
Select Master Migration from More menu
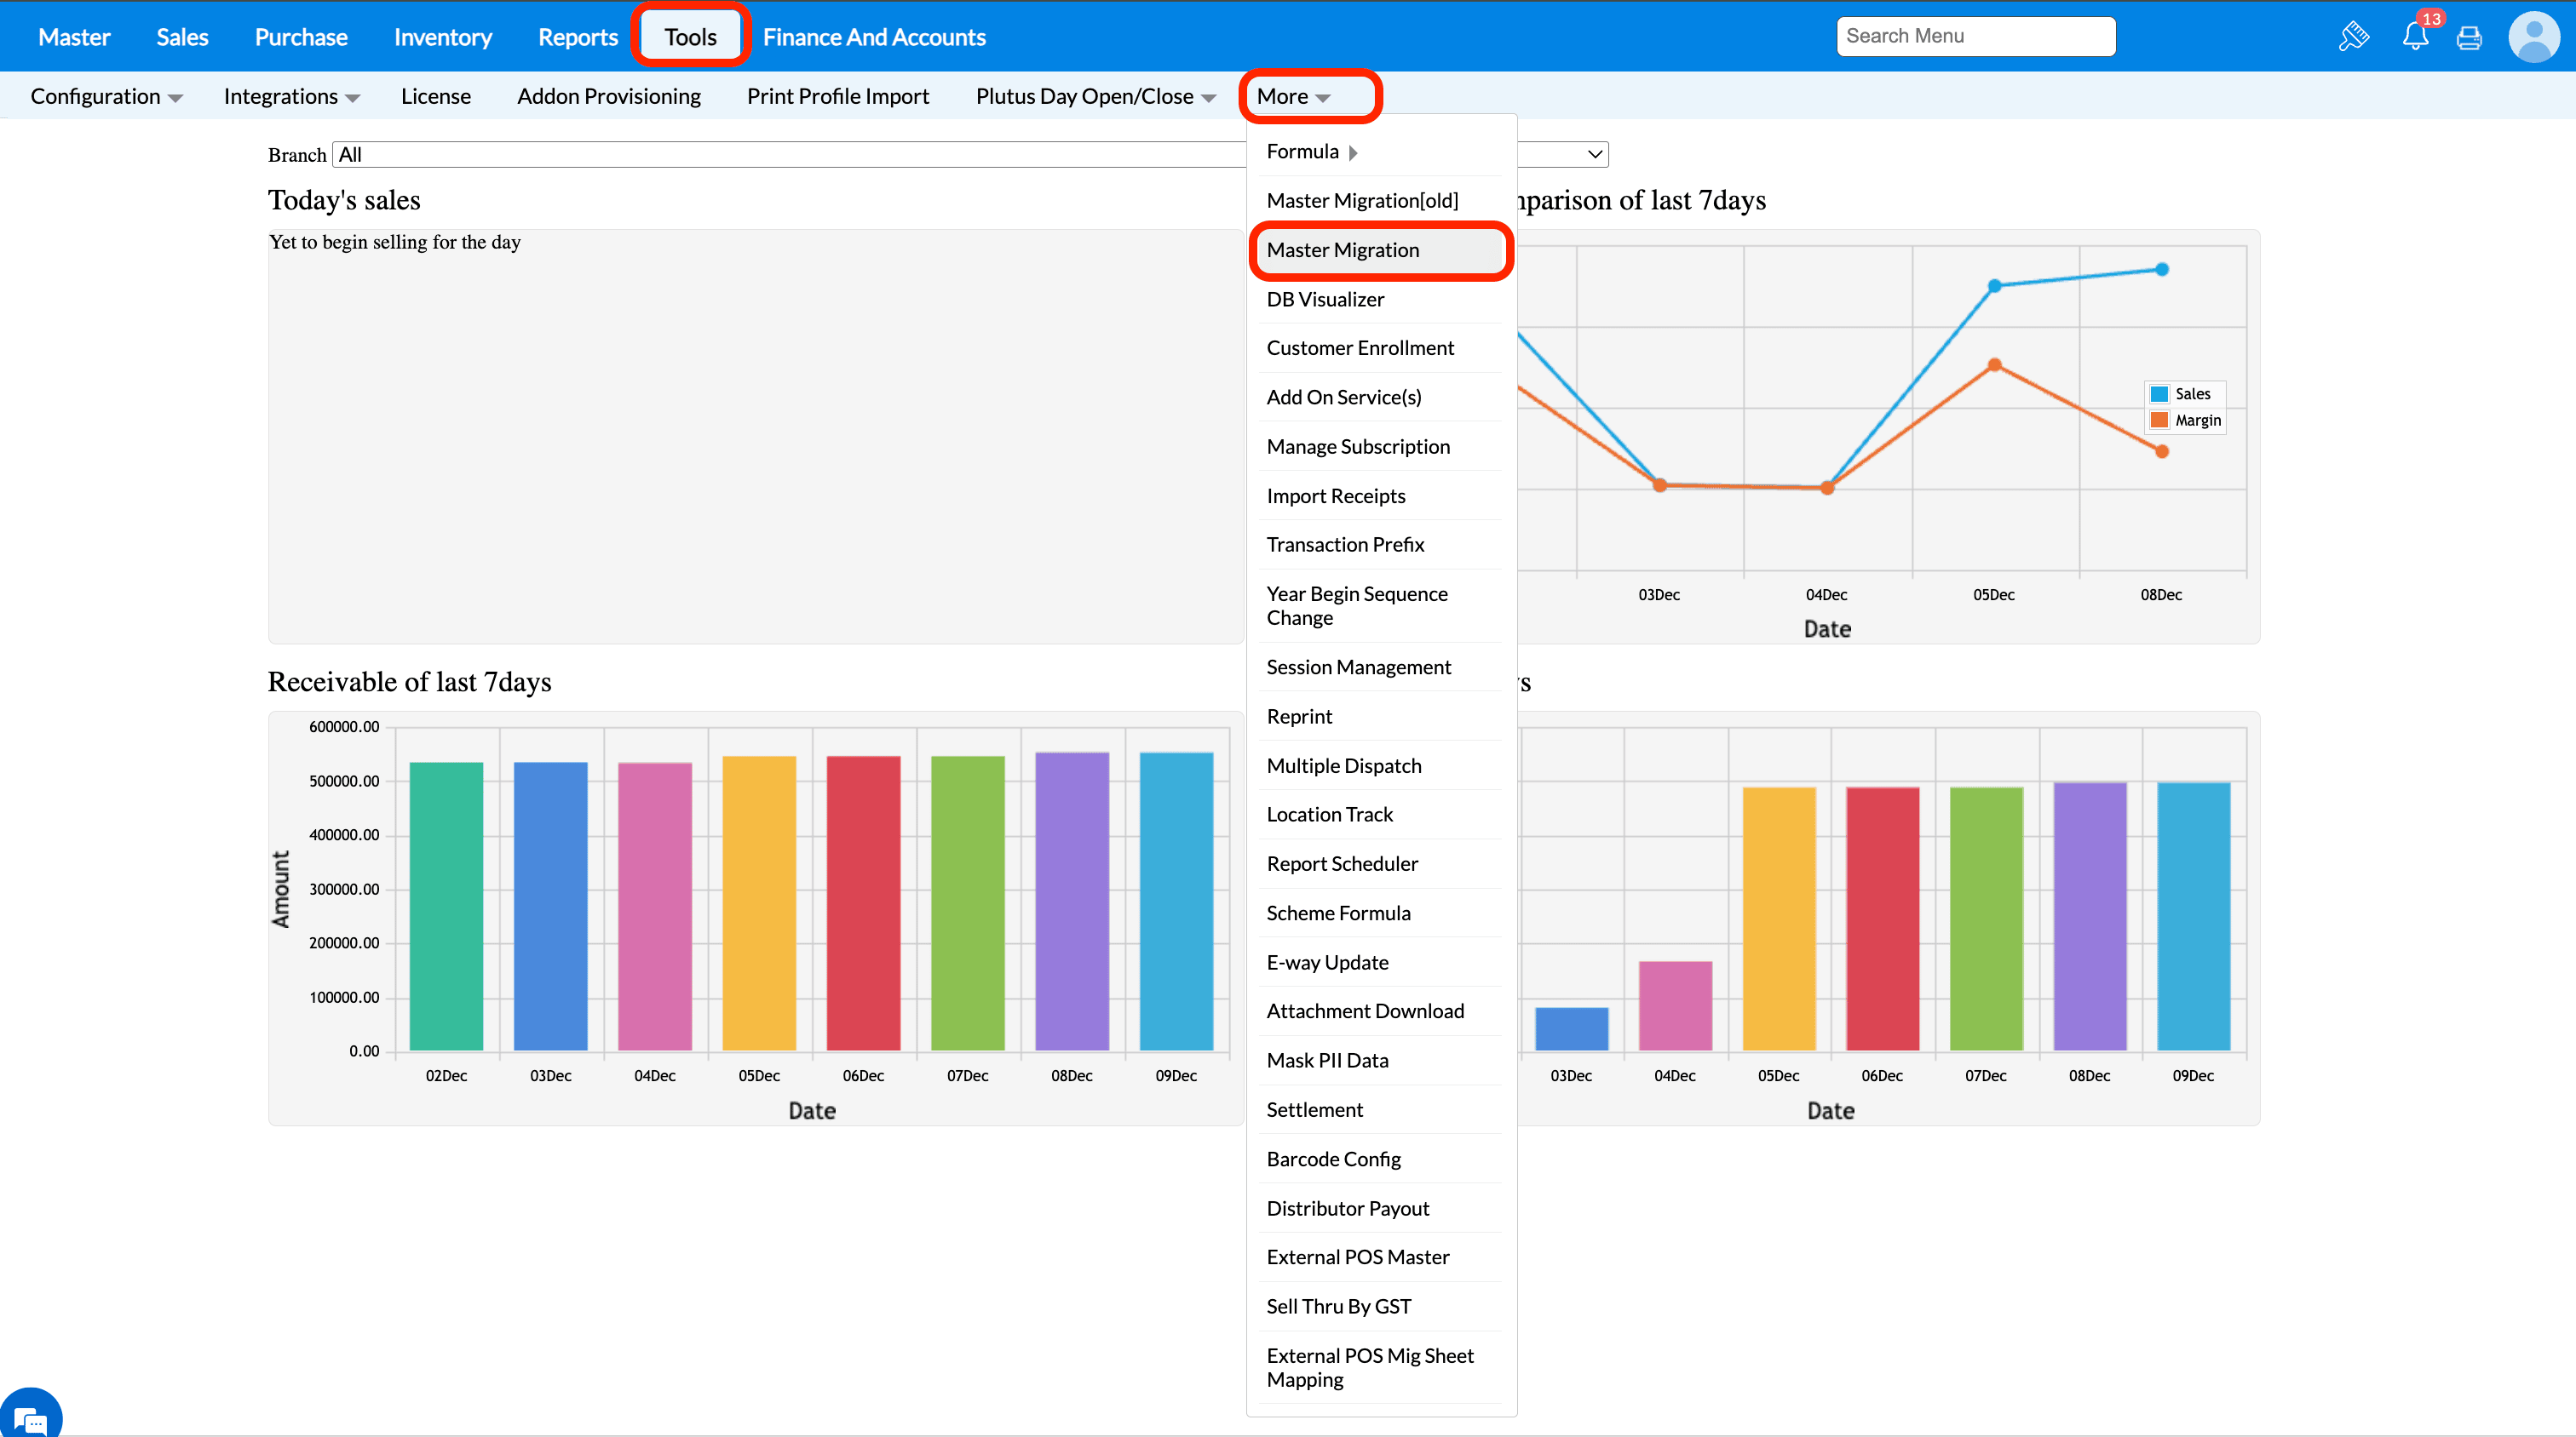point(1342,249)
